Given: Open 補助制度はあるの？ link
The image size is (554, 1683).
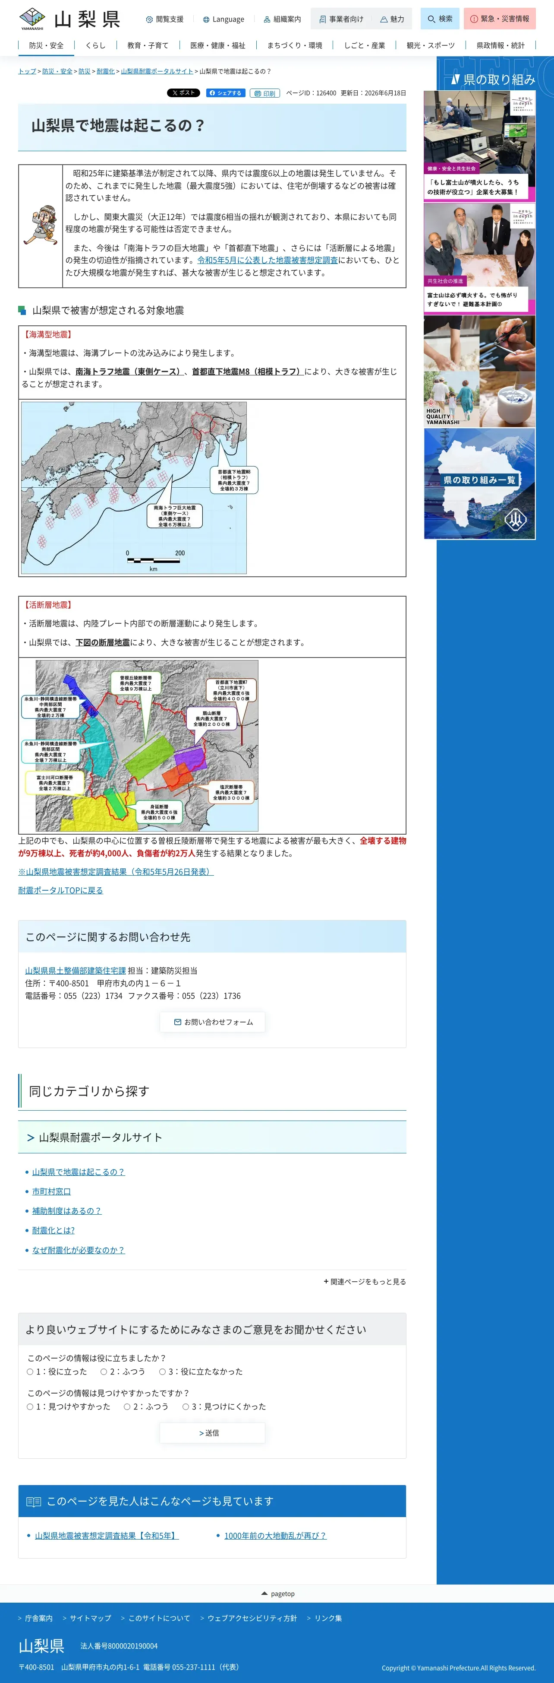Looking at the screenshot, I should (x=67, y=1211).
